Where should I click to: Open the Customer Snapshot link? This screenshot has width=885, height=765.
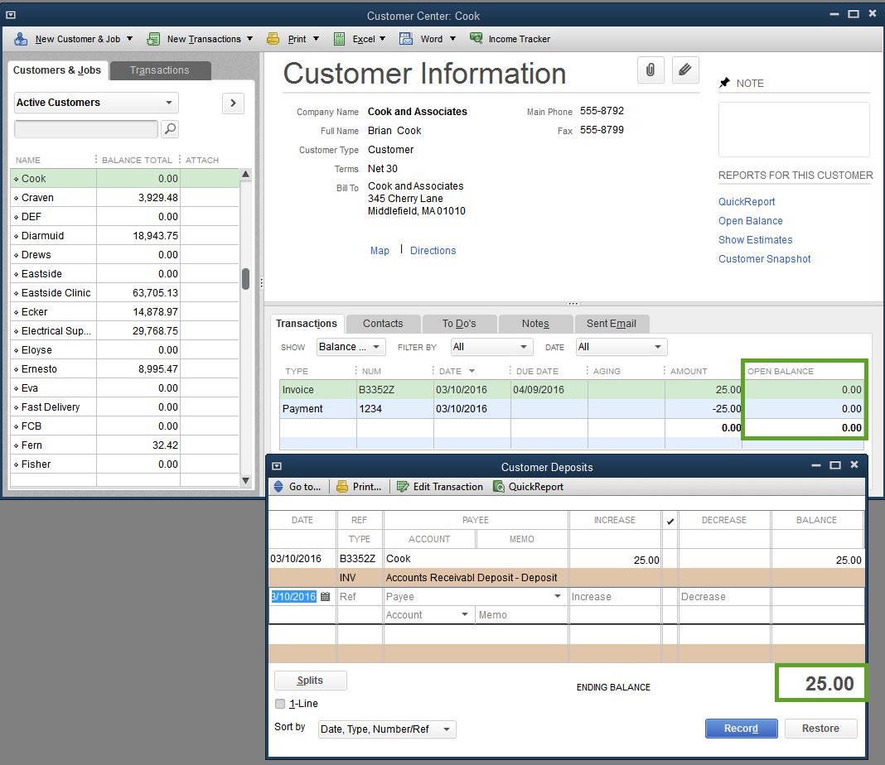point(764,258)
